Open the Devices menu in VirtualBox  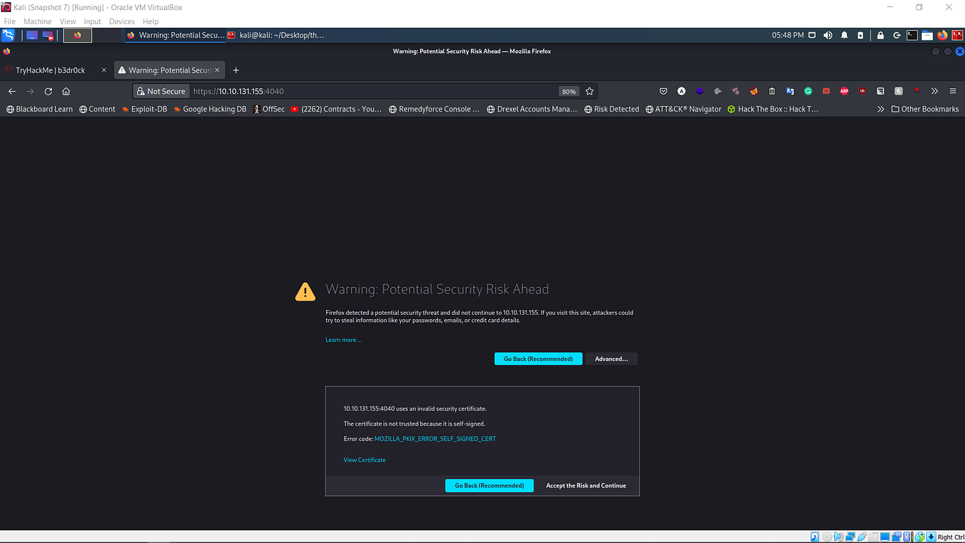click(x=122, y=21)
